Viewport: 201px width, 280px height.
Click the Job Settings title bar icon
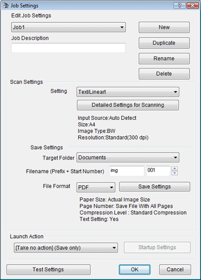point(5,5)
